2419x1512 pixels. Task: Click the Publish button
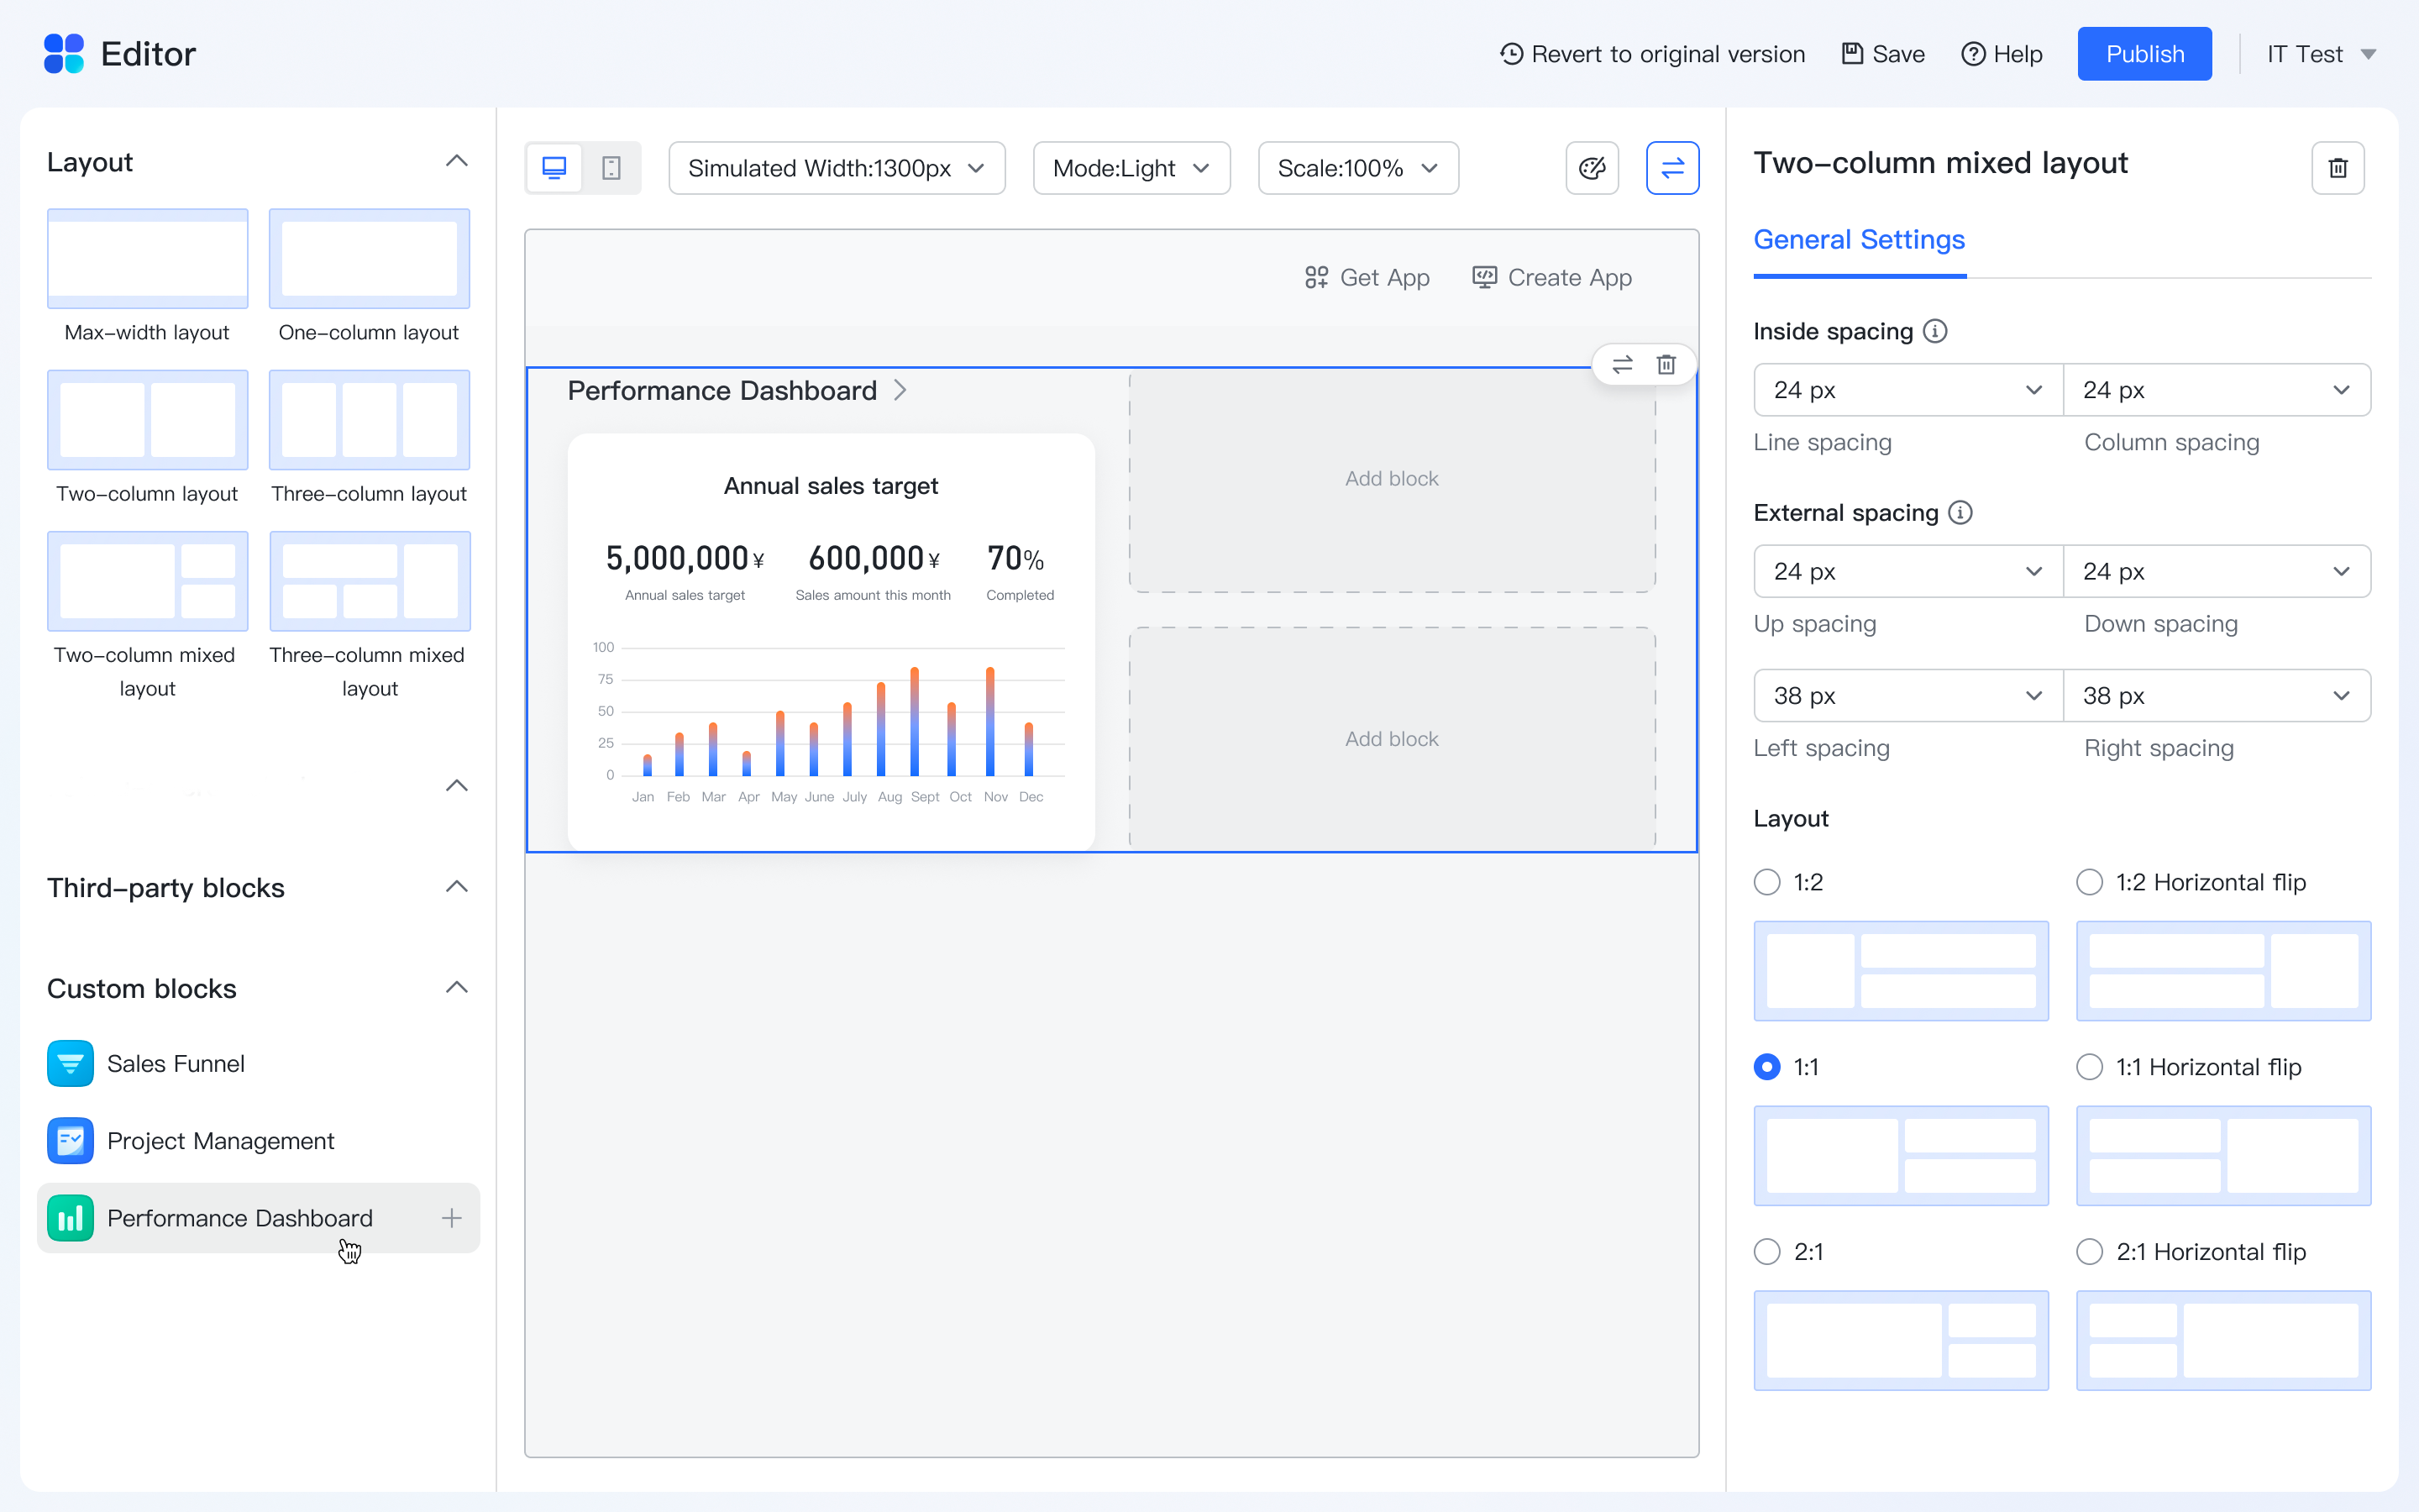(2144, 54)
